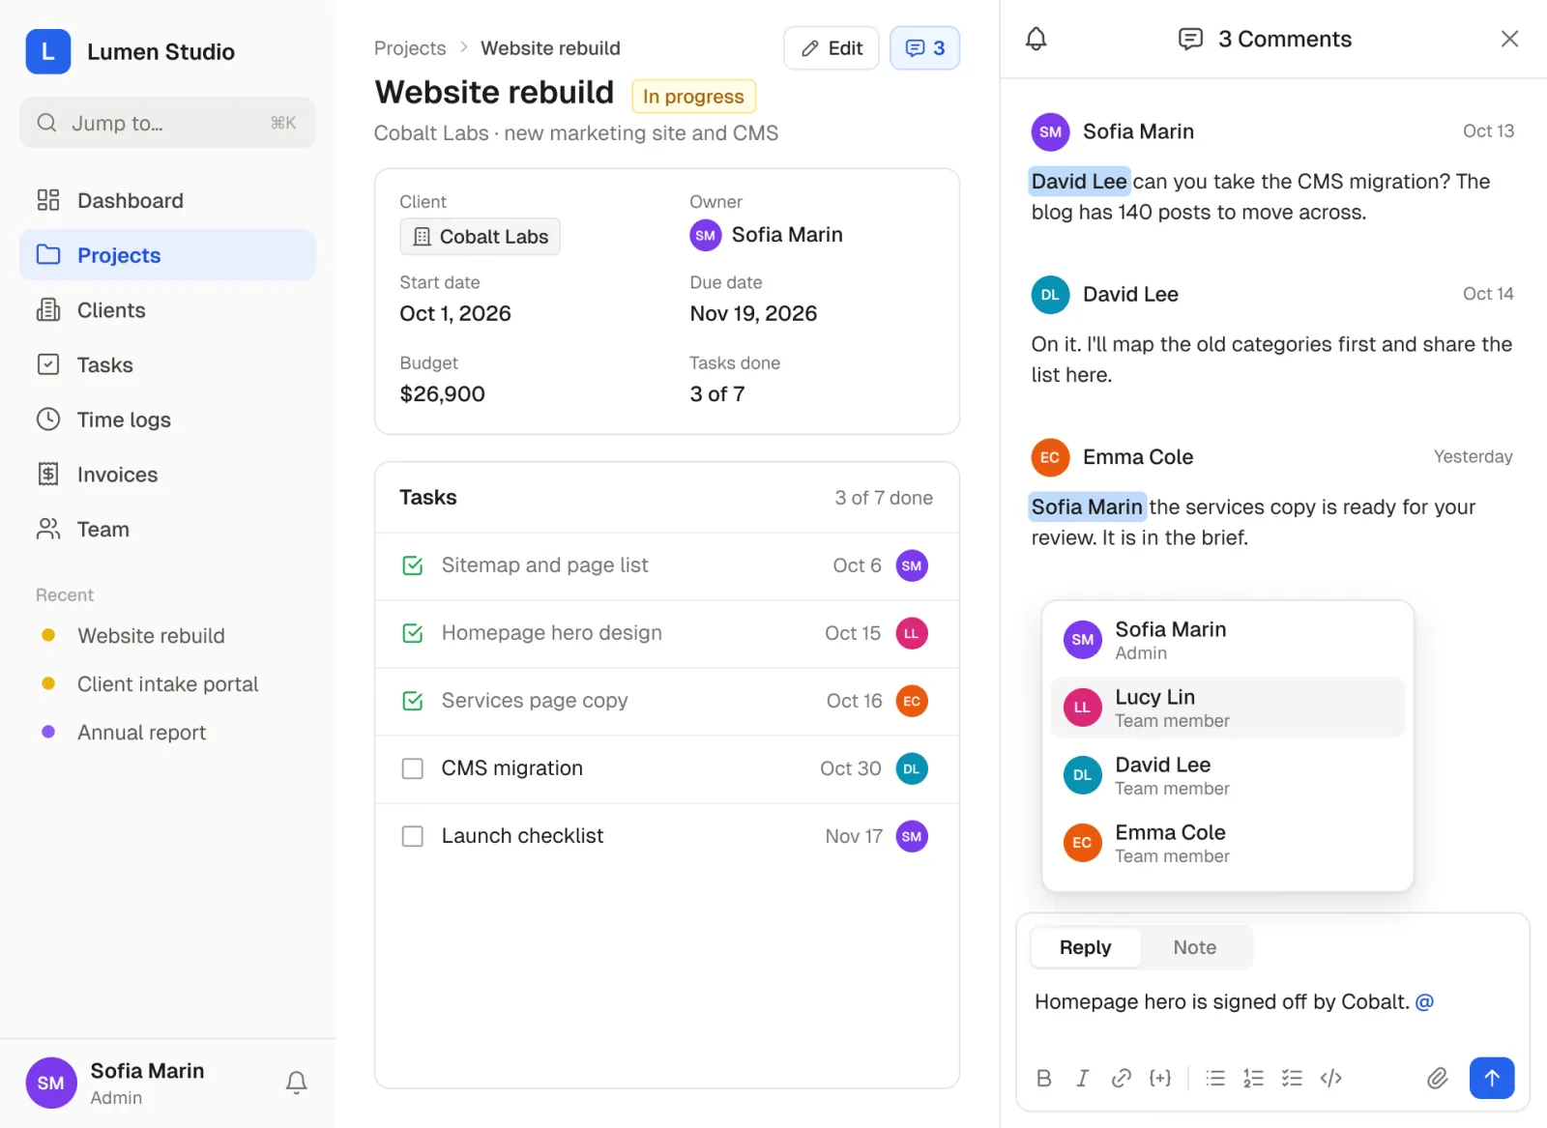Click David Lee mention in Sofia's comment
Image resolution: width=1547 pixels, height=1128 pixels.
click(x=1079, y=181)
